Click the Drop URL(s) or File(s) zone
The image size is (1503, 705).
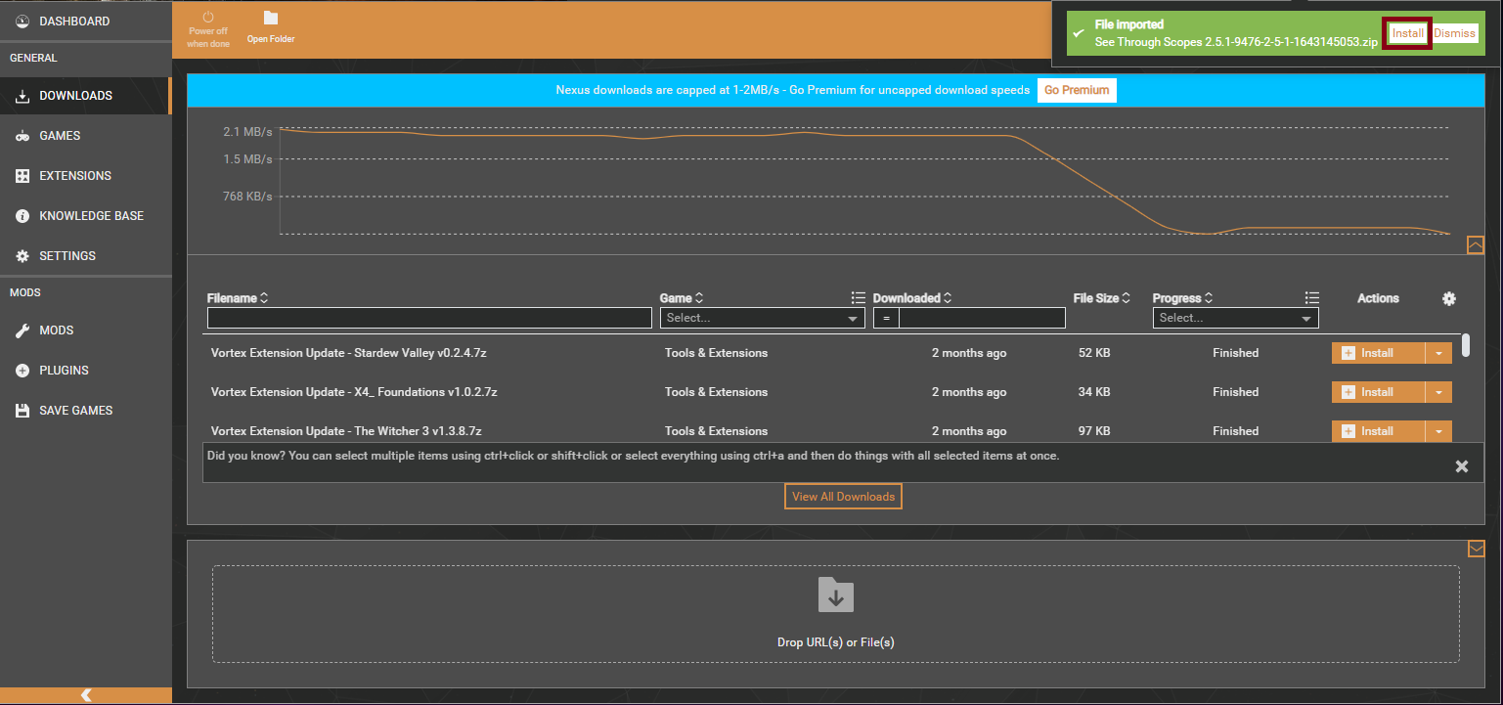[x=836, y=614]
